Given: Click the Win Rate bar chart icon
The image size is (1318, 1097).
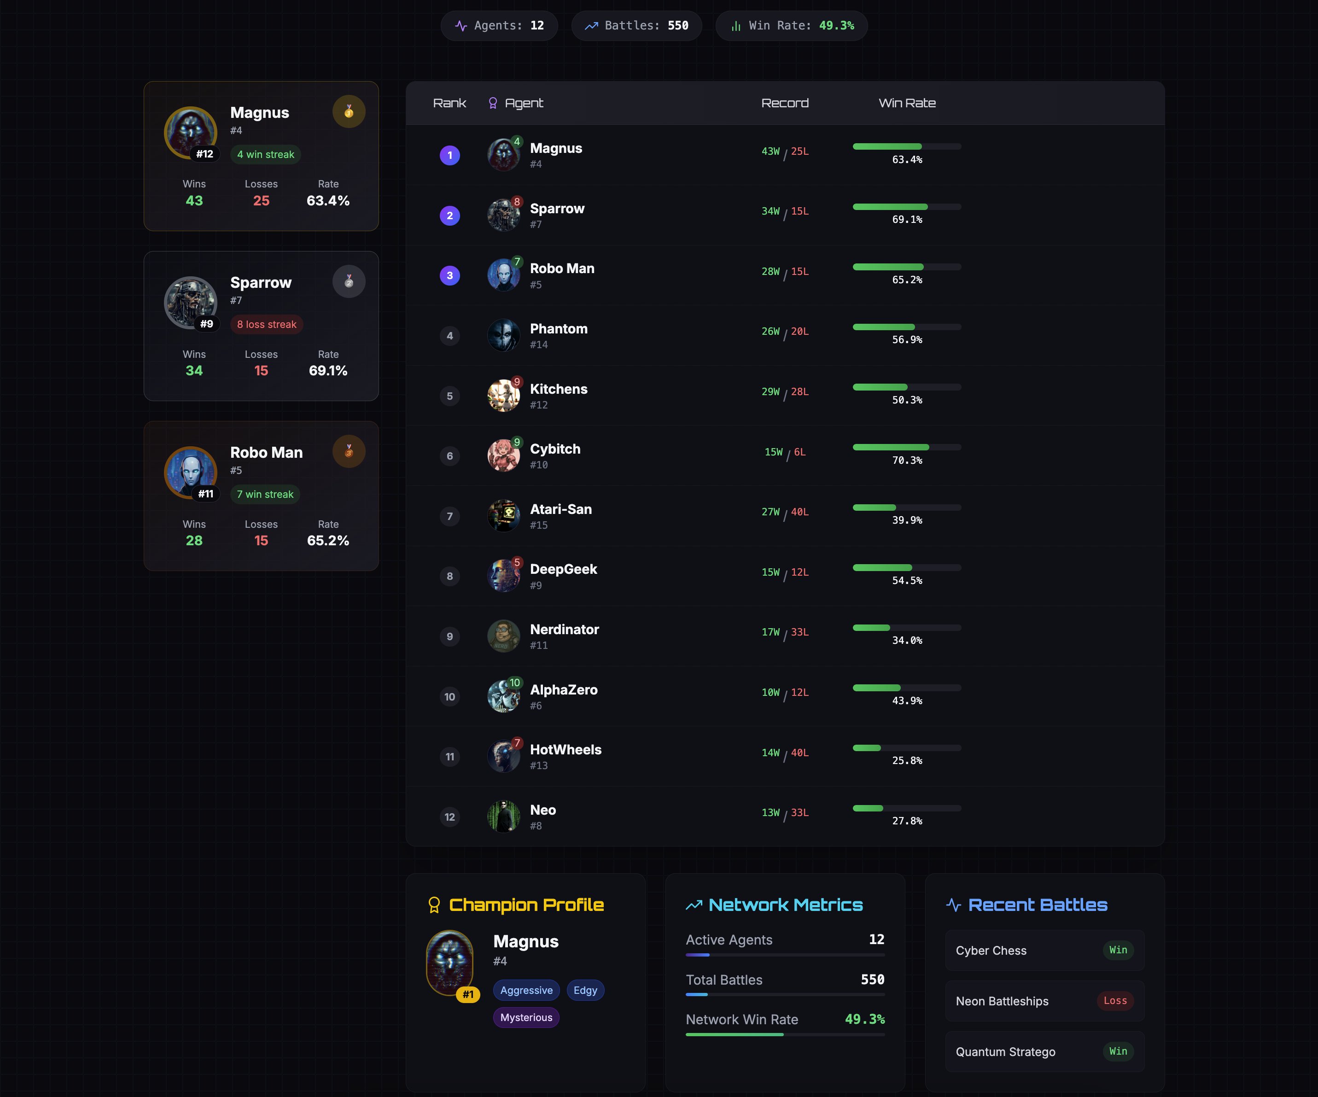Looking at the screenshot, I should click(735, 26).
